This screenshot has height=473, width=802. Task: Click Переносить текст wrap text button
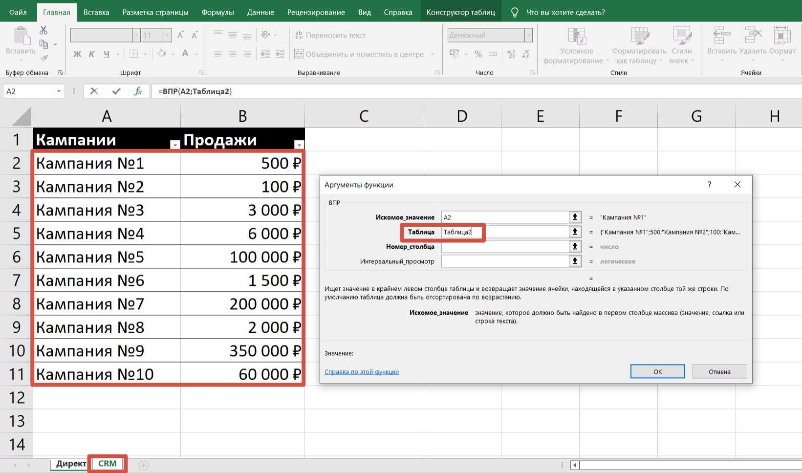click(x=330, y=35)
